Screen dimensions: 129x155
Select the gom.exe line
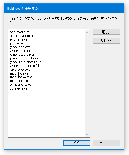click(16, 43)
